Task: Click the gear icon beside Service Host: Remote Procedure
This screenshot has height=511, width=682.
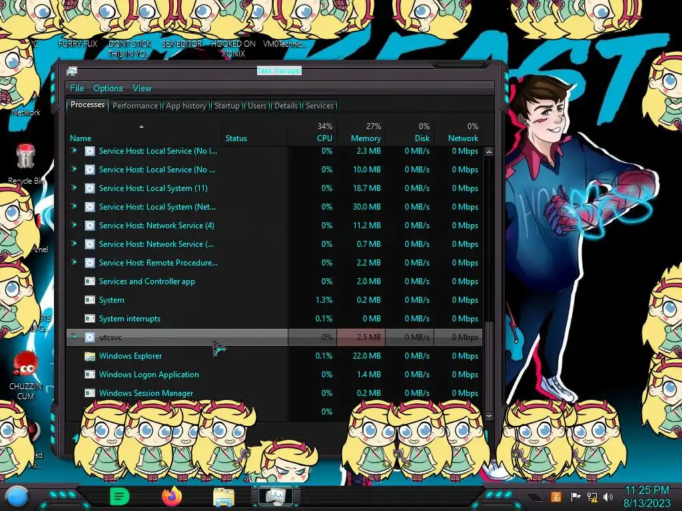Action: point(90,263)
